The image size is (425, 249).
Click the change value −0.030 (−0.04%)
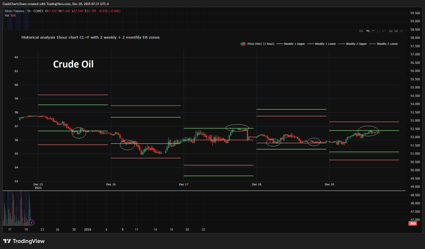(x=109, y=11)
